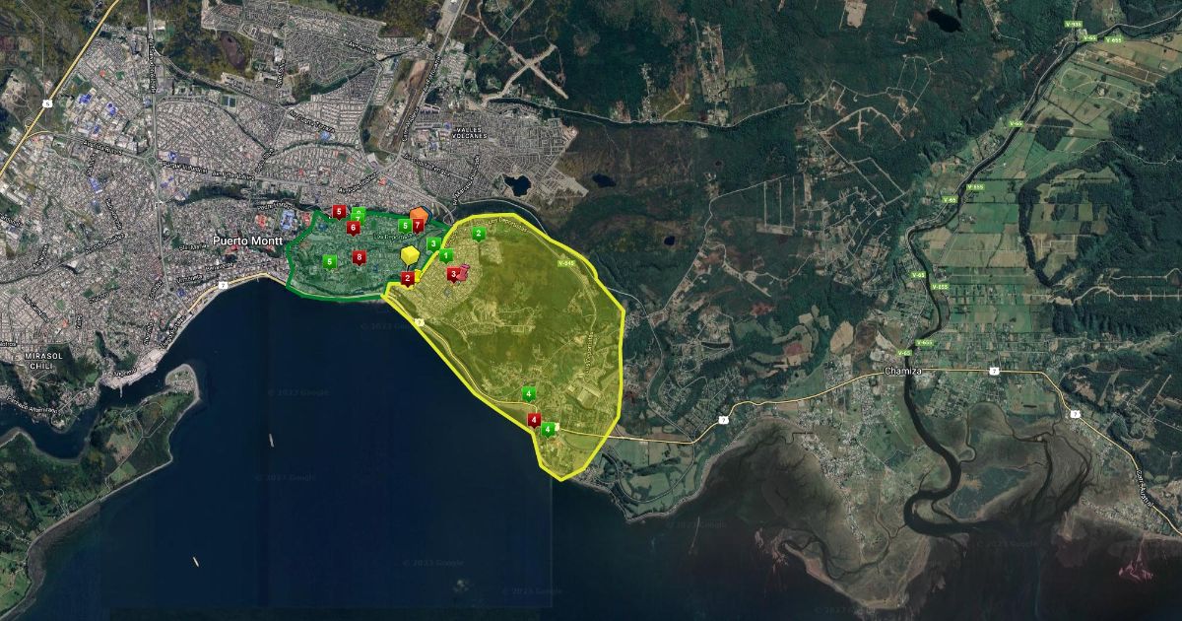The width and height of the screenshot is (1182, 621).
Task: Click green marker 4 beside red marker 4
Action: point(548,429)
